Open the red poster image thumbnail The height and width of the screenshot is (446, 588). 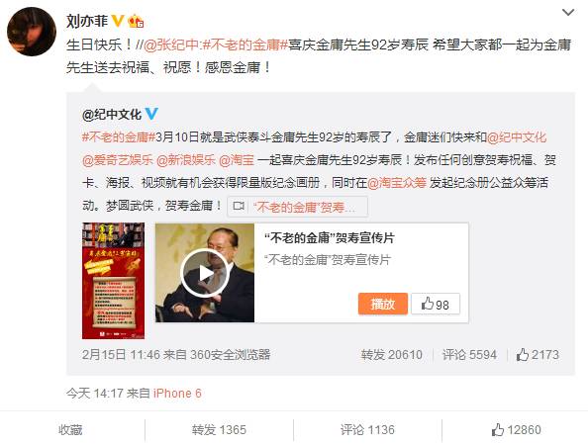pos(113,281)
